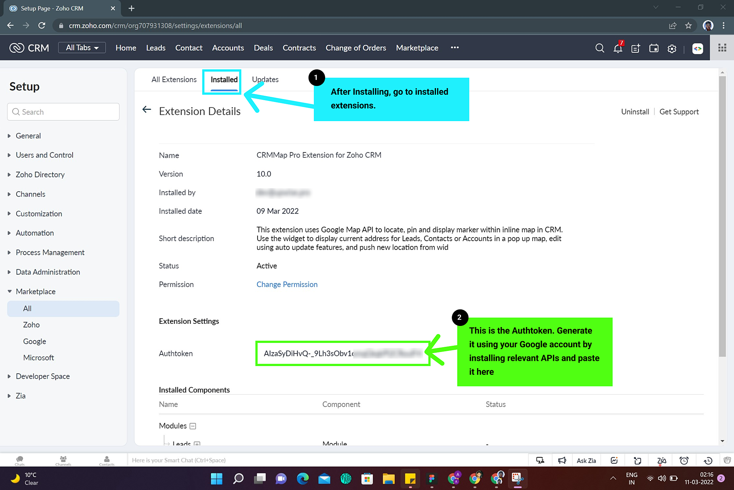Viewport: 734px width, 490px height.
Task: Open the Zoho apps grid launcher
Action: tap(722, 48)
